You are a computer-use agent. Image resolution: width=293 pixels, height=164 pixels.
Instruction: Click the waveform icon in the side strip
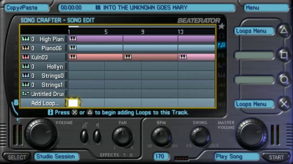[221, 85]
